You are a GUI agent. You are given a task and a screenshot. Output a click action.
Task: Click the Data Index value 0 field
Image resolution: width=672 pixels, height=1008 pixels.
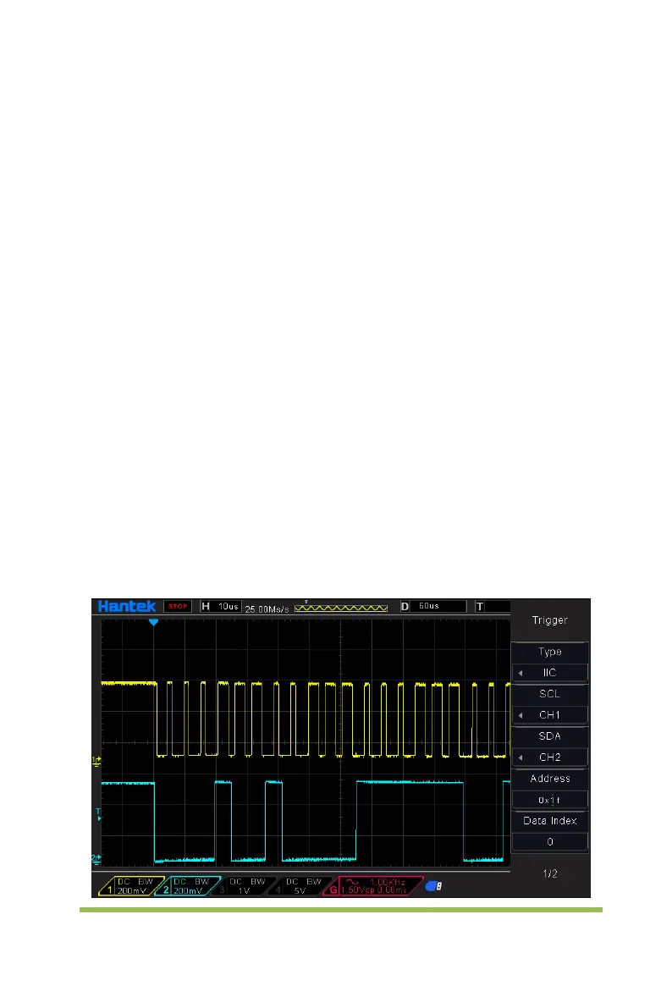coord(550,842)
